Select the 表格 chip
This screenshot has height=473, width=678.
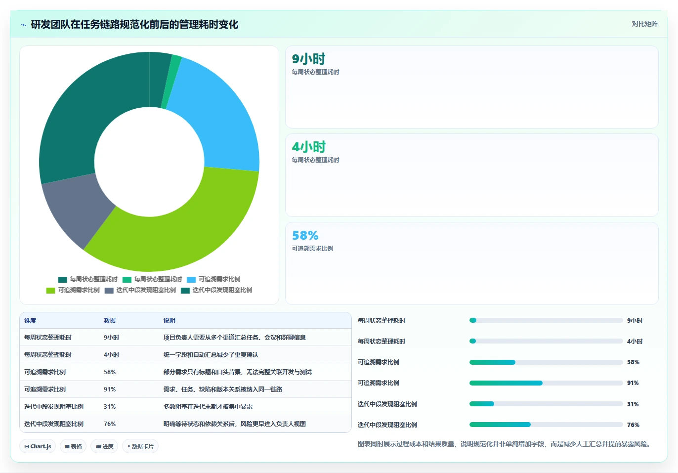[x=73, y=446]
